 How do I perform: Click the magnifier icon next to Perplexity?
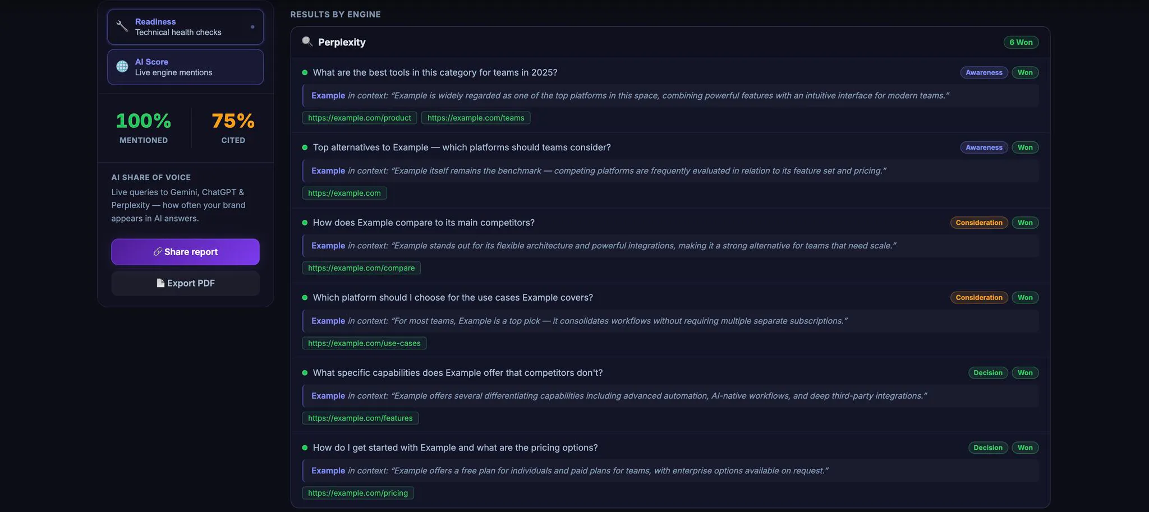[x=307, y=41]
